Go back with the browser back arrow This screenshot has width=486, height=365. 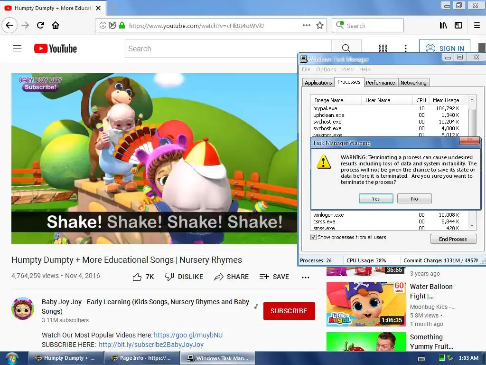pyautogui.click(x=9, y=26)
